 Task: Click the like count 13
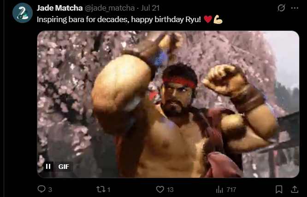coord(171,190)
